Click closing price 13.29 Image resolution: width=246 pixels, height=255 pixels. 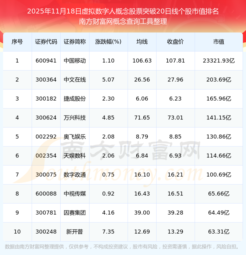[x=175, y=232]
